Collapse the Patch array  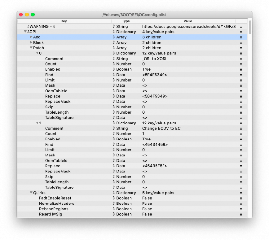pos(31,48)
